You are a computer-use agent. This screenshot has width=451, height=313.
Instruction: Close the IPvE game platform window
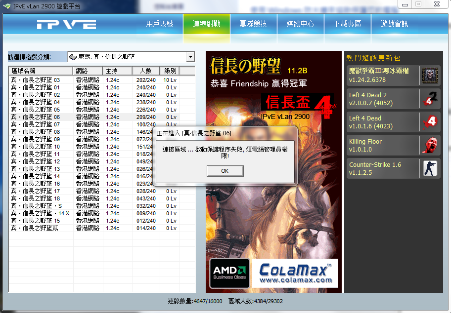pos(437,4)
